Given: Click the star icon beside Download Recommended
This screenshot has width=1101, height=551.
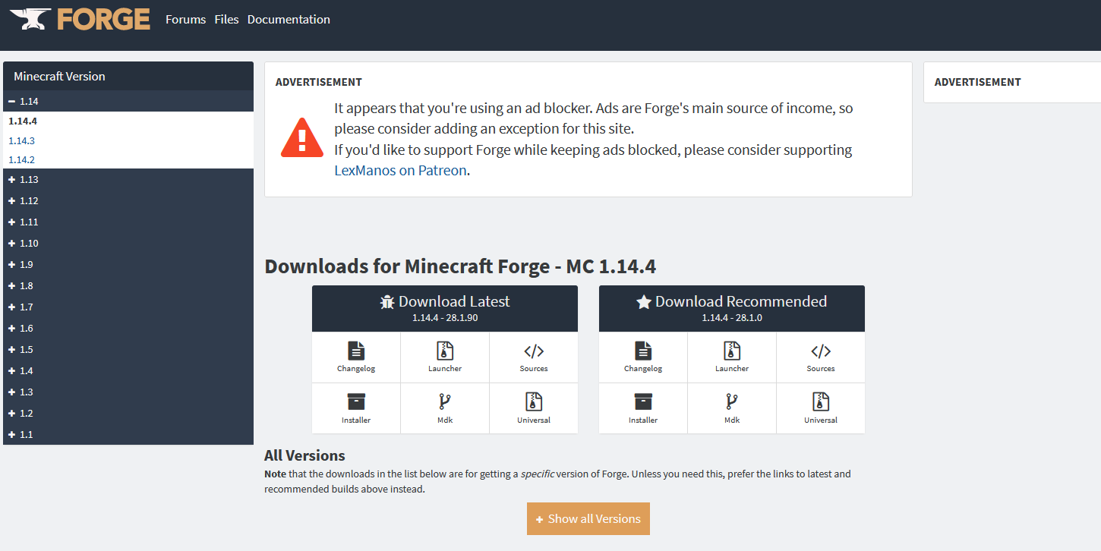Looking at the screenshot, I should point(644,302).
